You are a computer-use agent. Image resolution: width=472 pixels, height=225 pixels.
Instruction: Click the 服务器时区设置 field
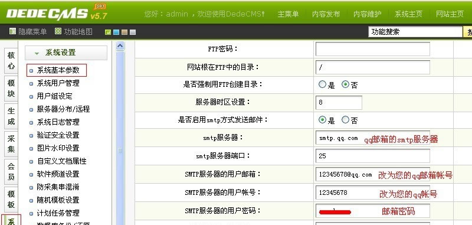tap(339, 103)
